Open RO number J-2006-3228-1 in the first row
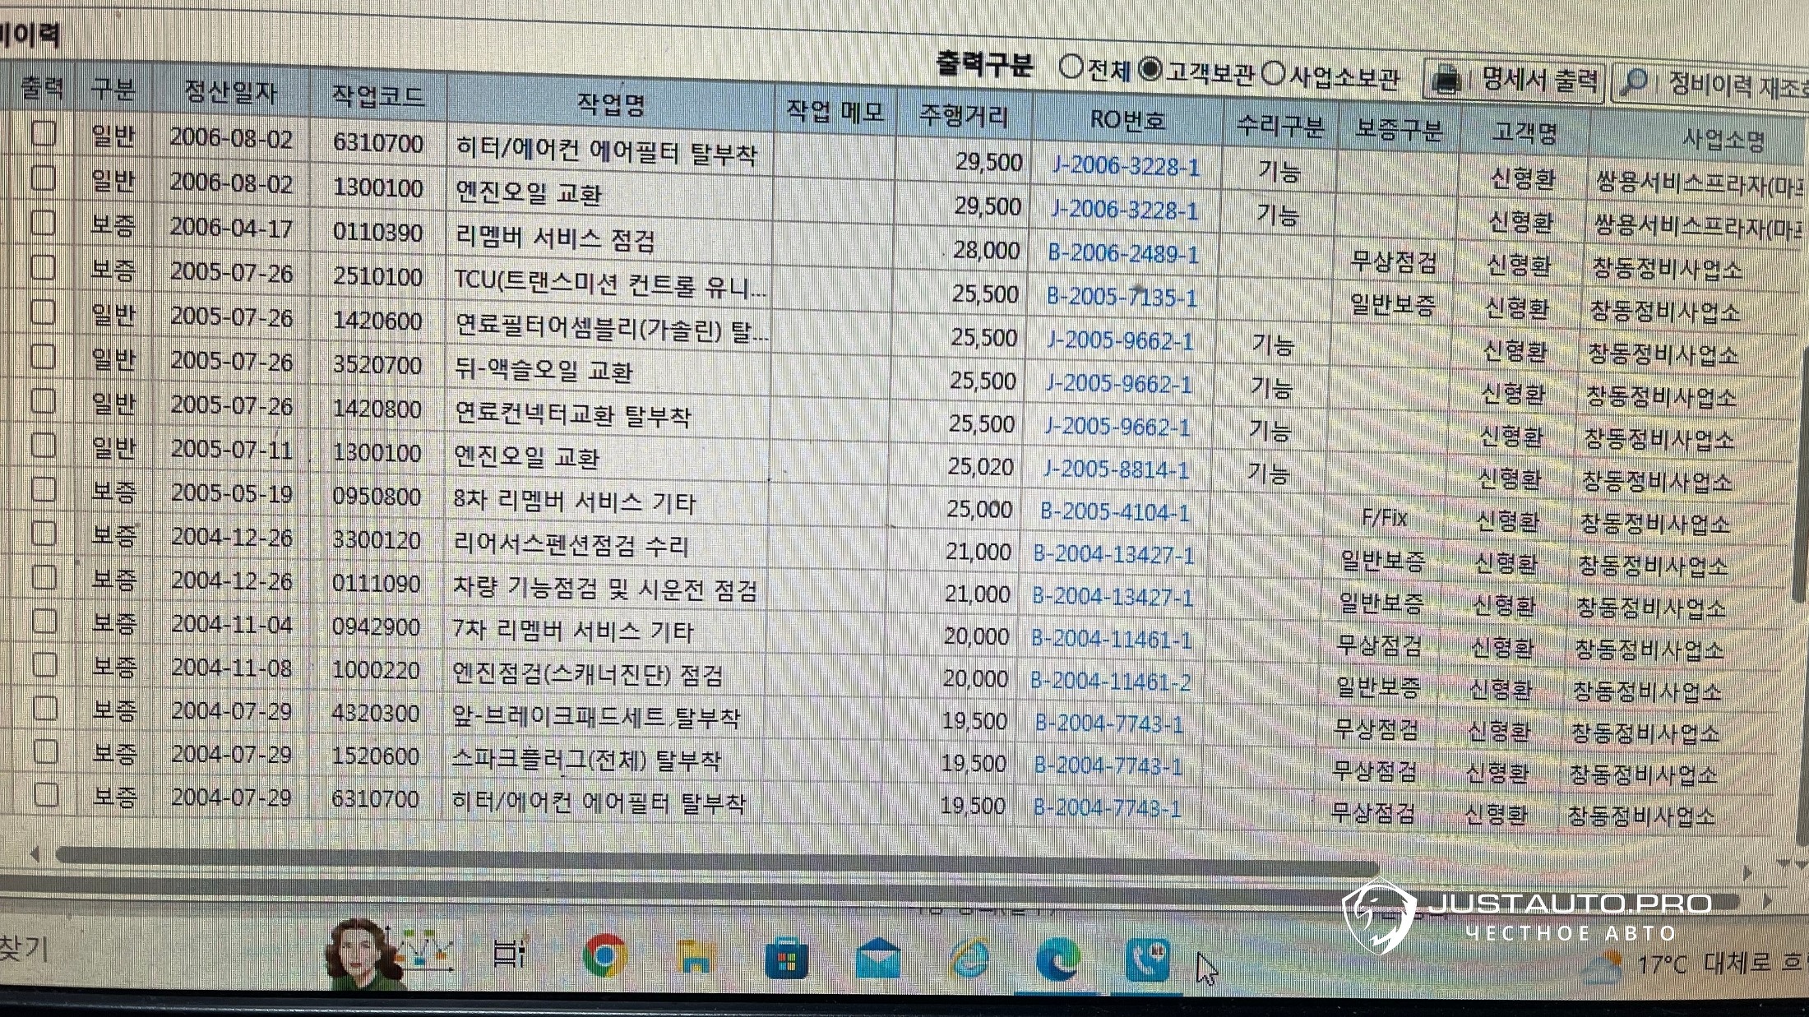Viewport: 1809px width, 1017px height. click(1126, 167)
